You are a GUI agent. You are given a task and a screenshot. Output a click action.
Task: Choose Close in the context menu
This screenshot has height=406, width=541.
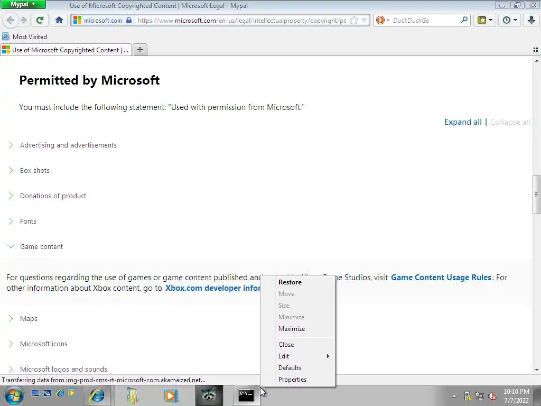click(286, 345)
